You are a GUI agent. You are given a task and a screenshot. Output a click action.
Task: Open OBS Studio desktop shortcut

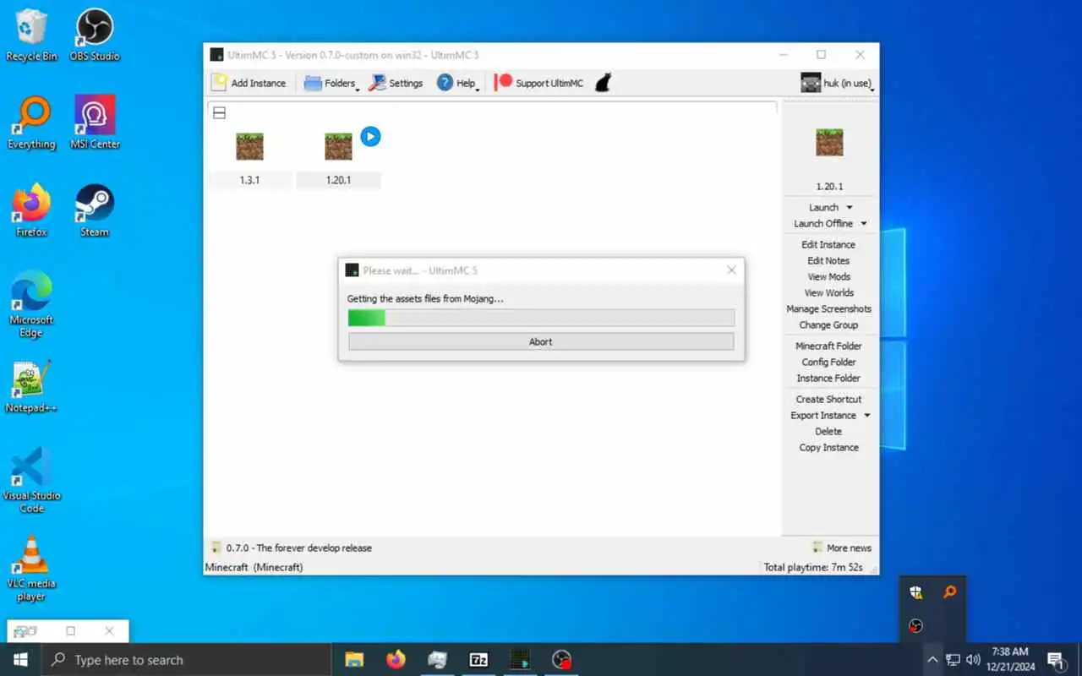click(x=95, y=35)
